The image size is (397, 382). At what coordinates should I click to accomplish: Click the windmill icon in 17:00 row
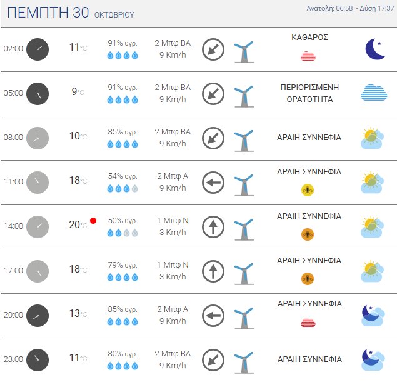pyautogui.click(x=243, y=271)
